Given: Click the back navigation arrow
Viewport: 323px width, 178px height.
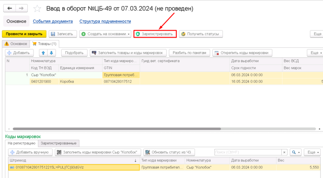Looking at the screenshot, I should click(9, 8).
